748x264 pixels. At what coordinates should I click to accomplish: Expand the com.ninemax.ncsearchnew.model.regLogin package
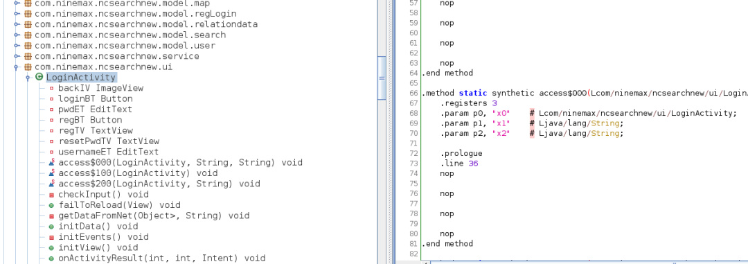(x=16, y=14)
